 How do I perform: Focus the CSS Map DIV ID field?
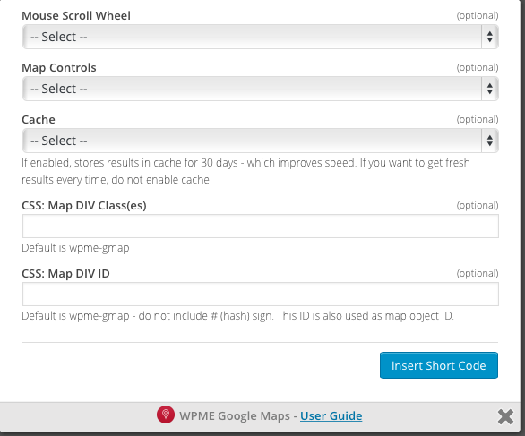click(260, 295)
